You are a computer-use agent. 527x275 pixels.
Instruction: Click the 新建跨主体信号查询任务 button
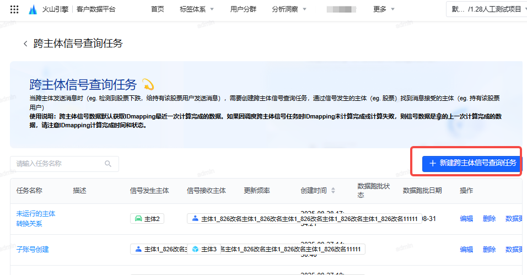click(471, 163)
